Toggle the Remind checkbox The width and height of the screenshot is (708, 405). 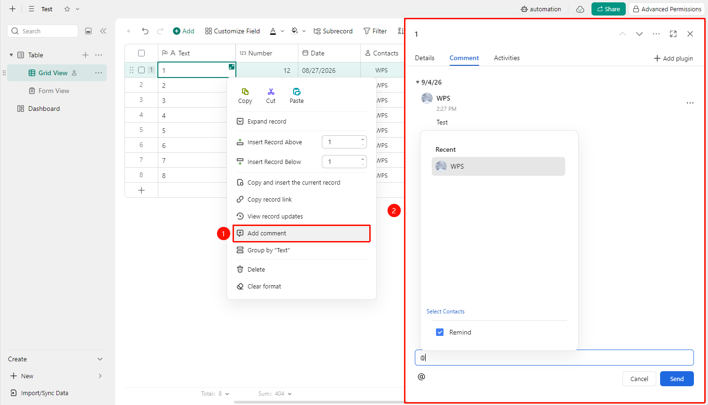tap(440, 332)
